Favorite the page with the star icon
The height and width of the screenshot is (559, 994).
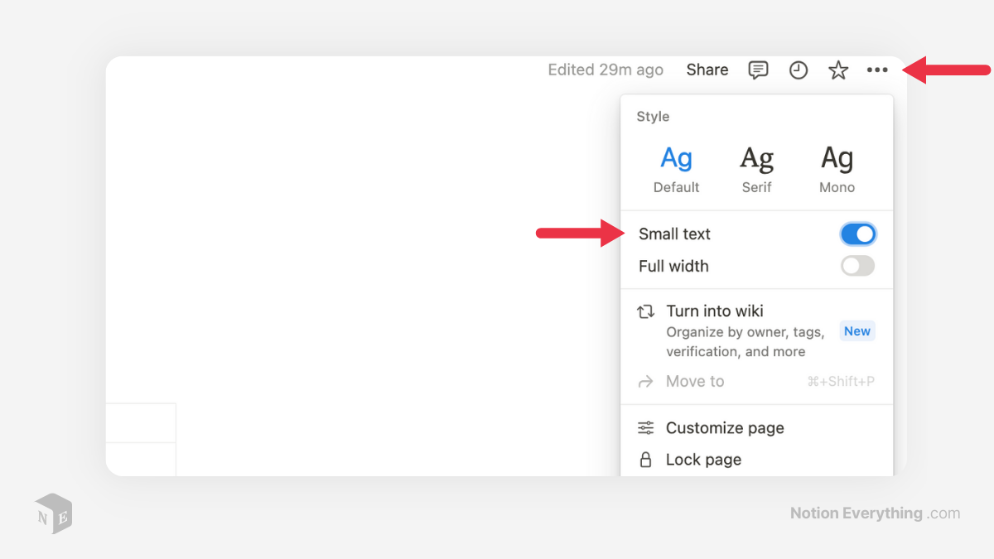pos(838,70)
